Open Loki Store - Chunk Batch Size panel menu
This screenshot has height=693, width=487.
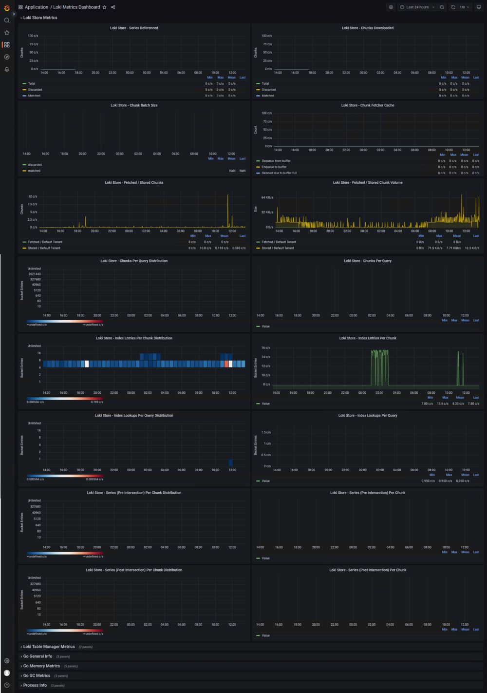click(134, 105)
